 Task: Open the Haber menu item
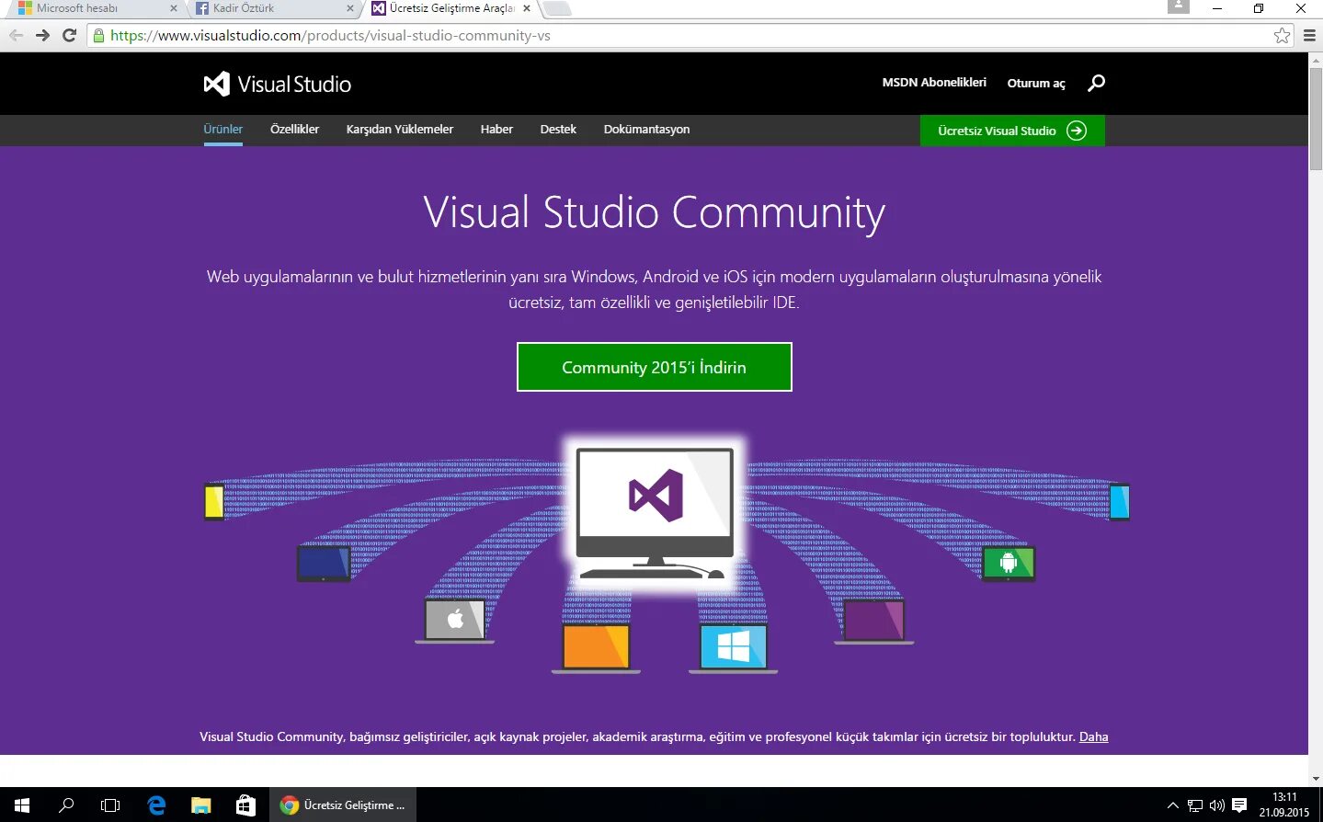[496, 130]
